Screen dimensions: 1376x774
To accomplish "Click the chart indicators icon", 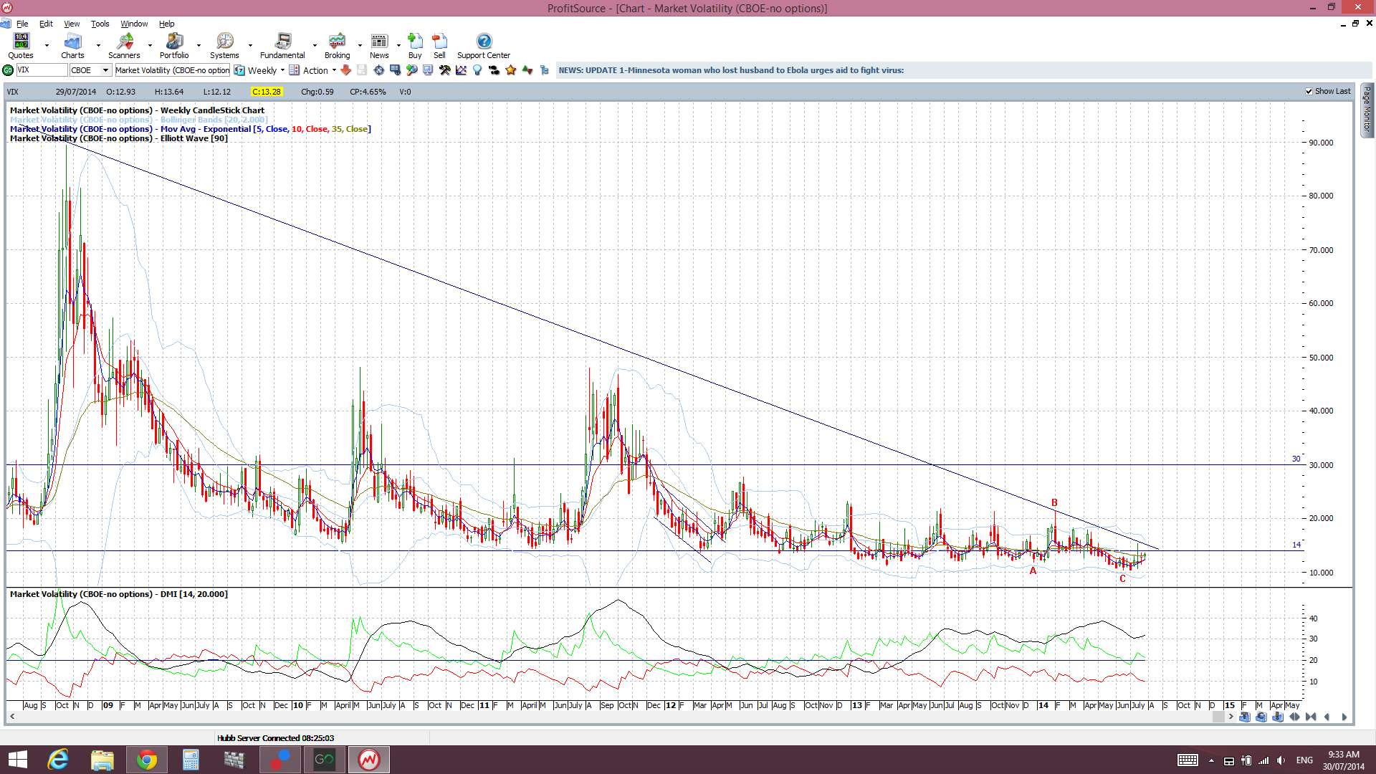I will click(x=461, y=70).
